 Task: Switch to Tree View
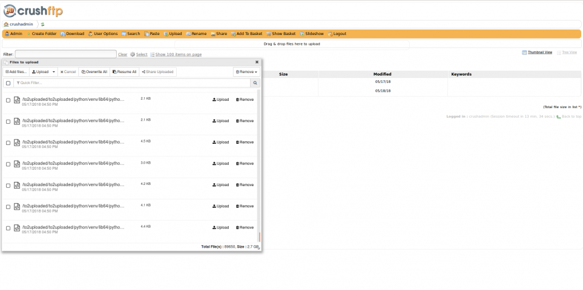(567, 53)
